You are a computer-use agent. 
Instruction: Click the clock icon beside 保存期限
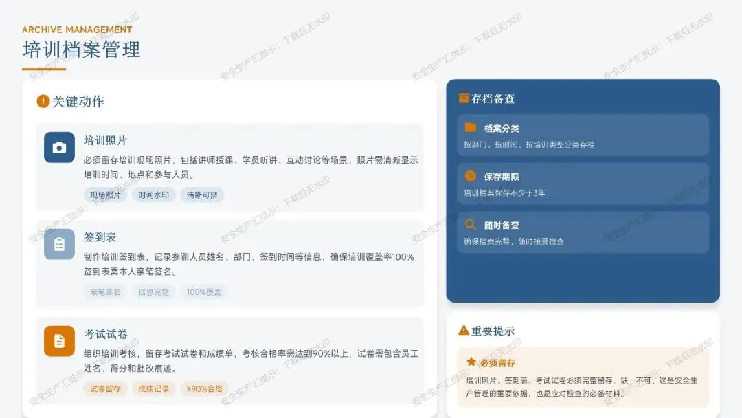click(471, 176)
